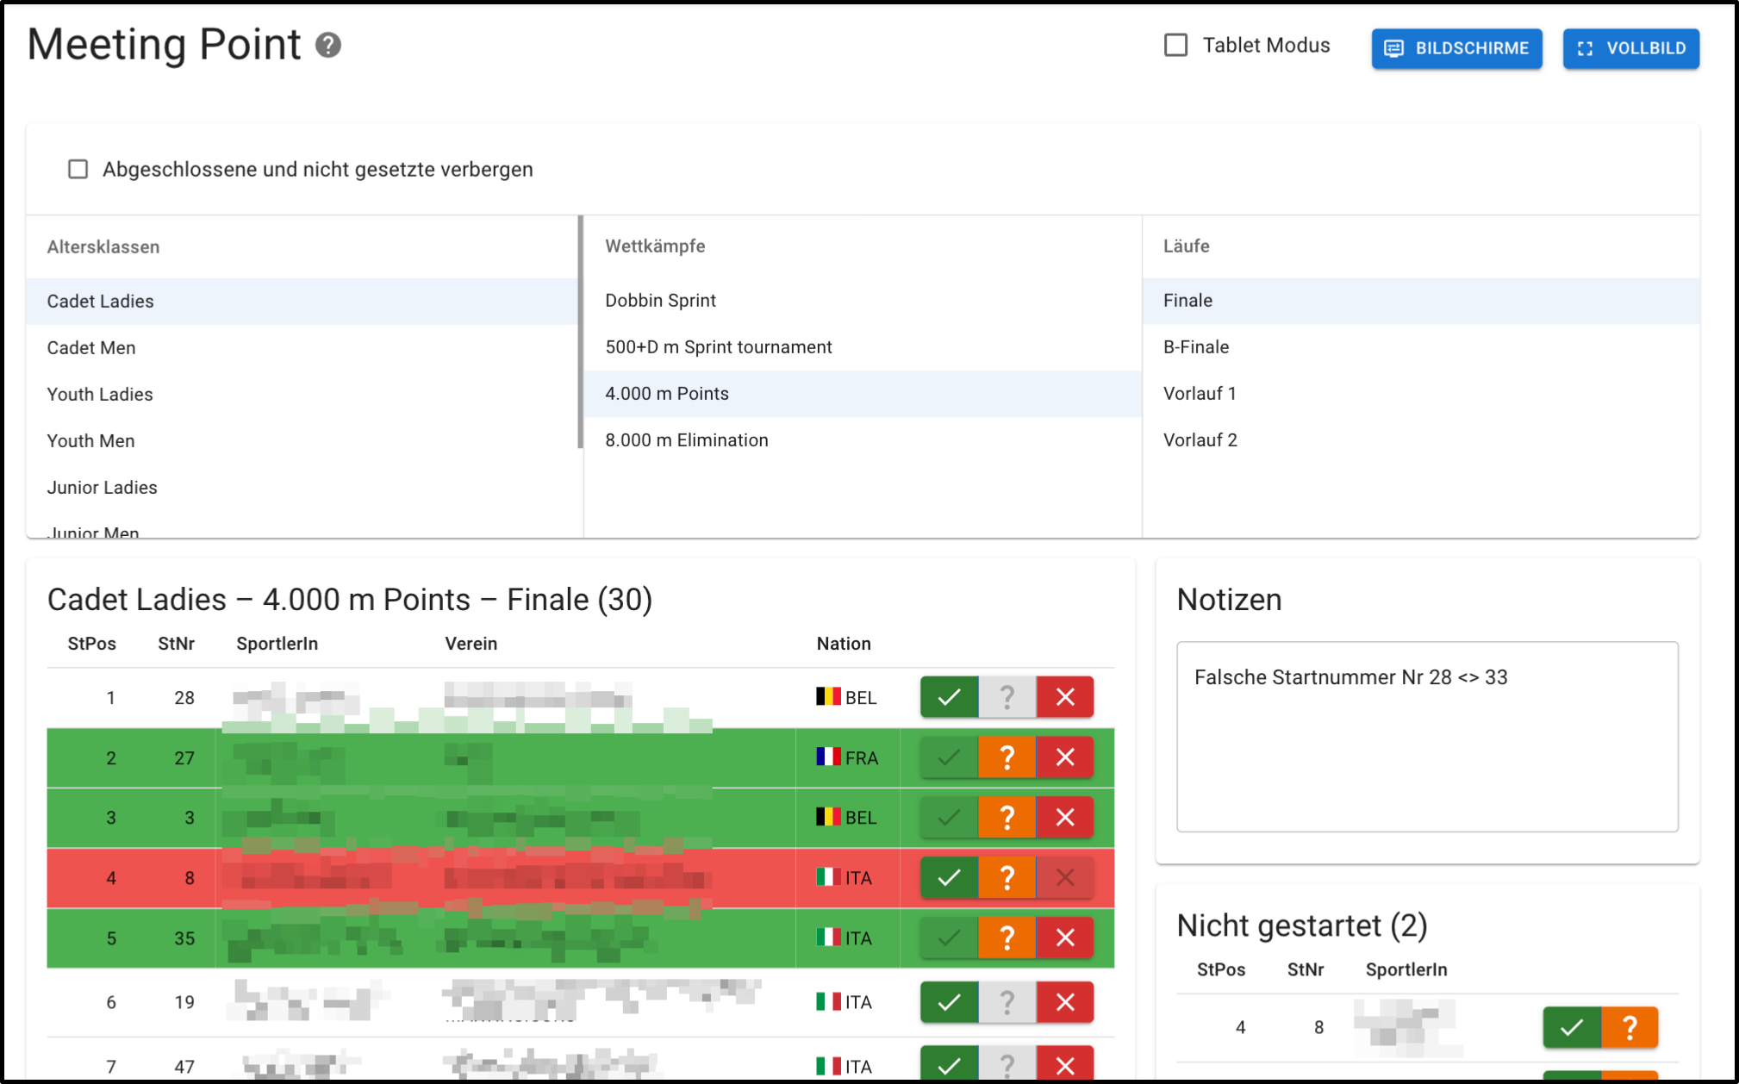
Task: Confirm starter number 8 in main list
Action: point(949,877)
